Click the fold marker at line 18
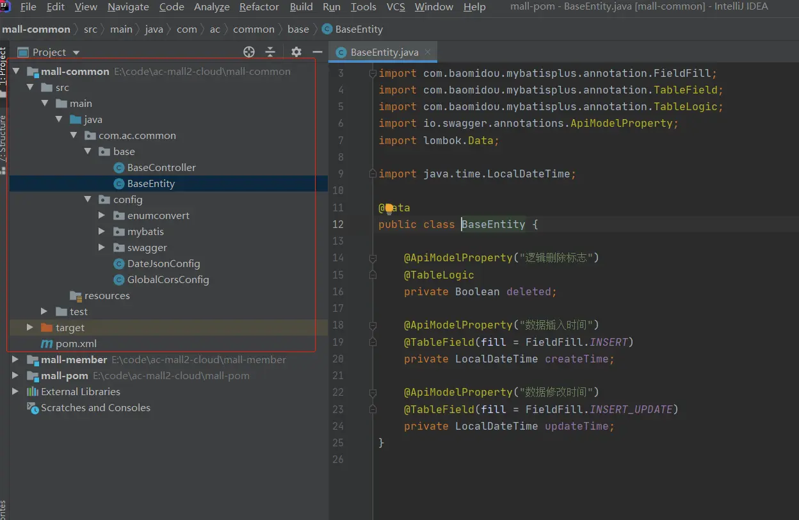The height and width of the screenshot is (520, 799). tap(373, 325)
